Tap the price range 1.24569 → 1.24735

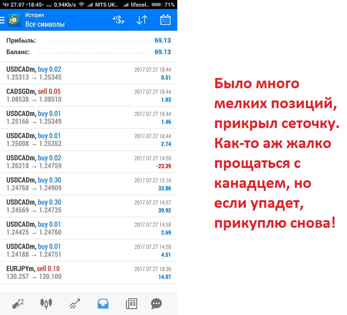(34, 210)
